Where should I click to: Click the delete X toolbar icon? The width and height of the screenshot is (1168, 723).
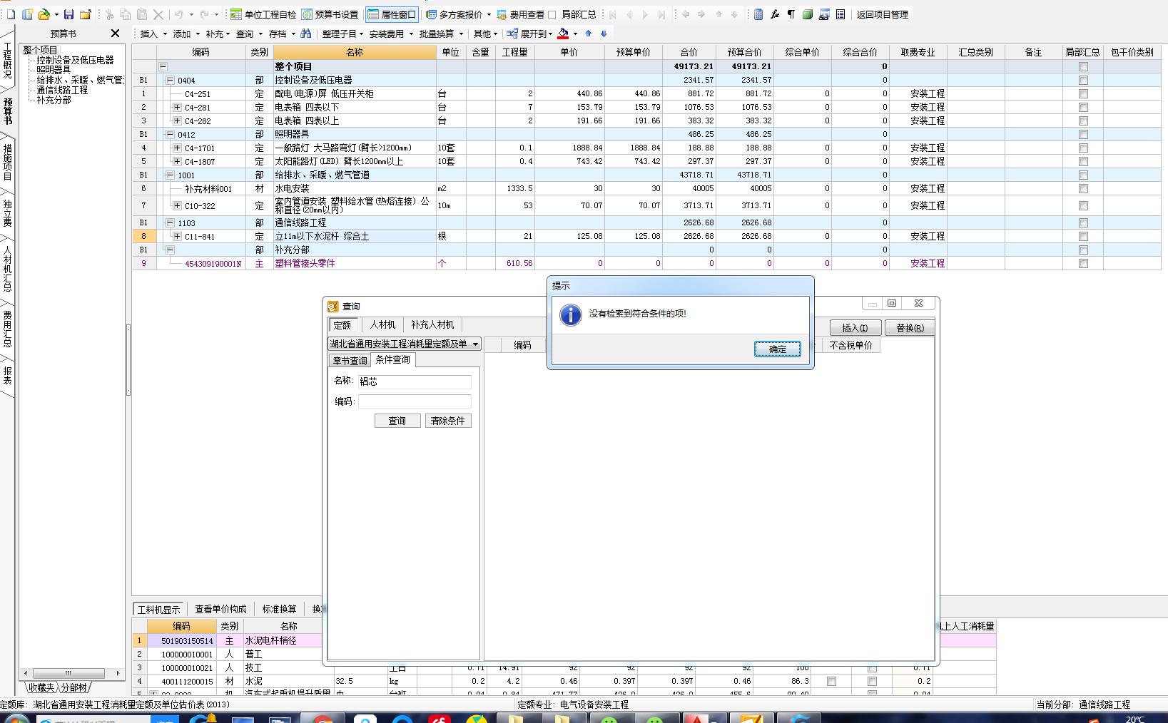coord(158,14)
